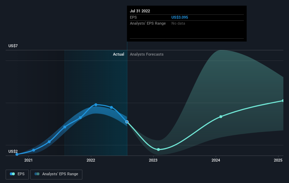Click the 'Actual' section label

pyautogui.click(x=119, y=54)
